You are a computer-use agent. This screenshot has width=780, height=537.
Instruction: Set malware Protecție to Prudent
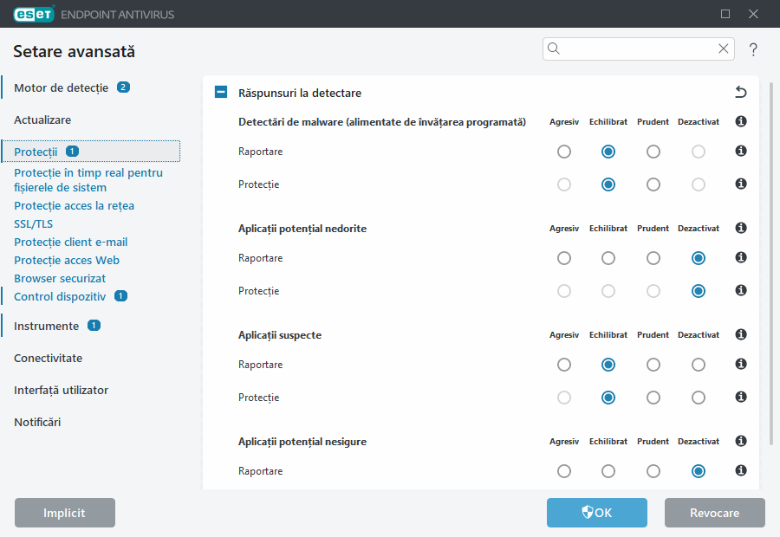[653, 184]
